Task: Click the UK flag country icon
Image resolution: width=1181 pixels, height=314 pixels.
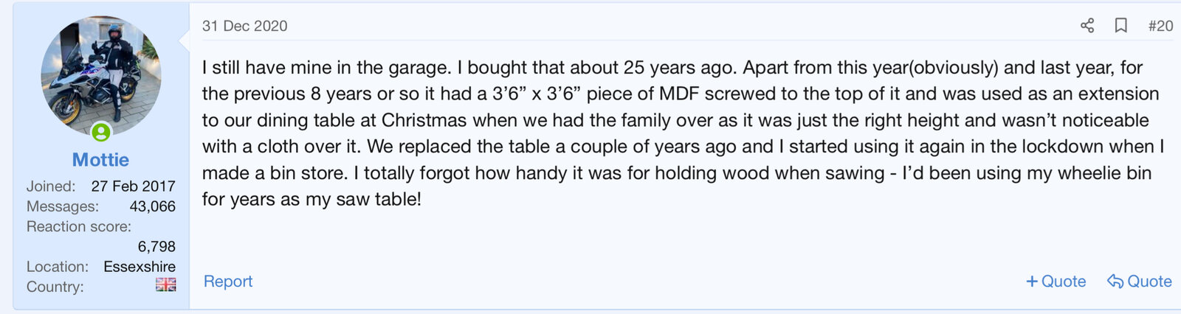Action: tap(165, 285)
